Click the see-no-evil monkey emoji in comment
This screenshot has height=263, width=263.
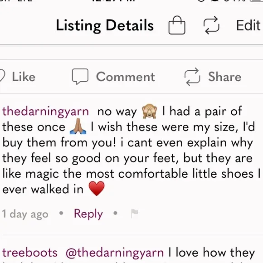click(x=150, y=111)
